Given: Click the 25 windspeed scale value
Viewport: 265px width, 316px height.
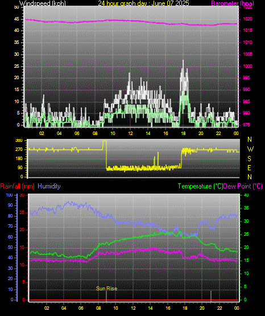Looking at the screenshot, I should tap(16, 66).
